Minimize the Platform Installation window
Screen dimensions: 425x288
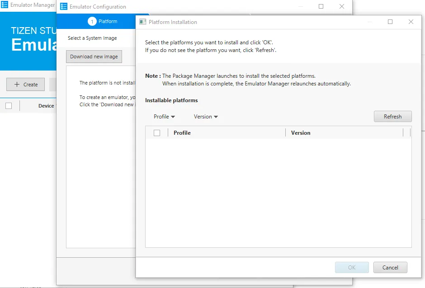click(370, 22)
